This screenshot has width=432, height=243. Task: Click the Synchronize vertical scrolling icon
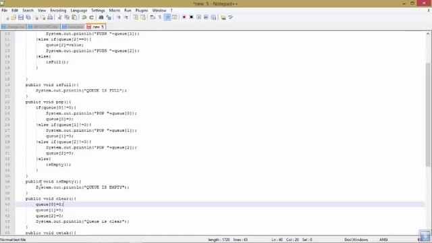point(136,18)
